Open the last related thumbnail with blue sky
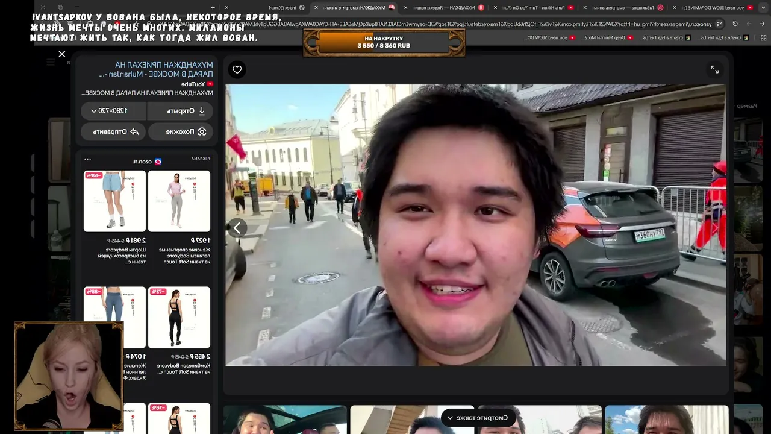Viewport: 771px width, 434px height. click(x=667, y=420)
